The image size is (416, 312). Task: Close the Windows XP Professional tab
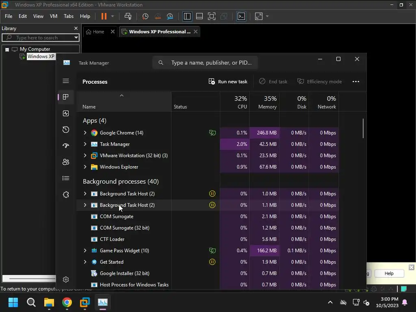195,32
